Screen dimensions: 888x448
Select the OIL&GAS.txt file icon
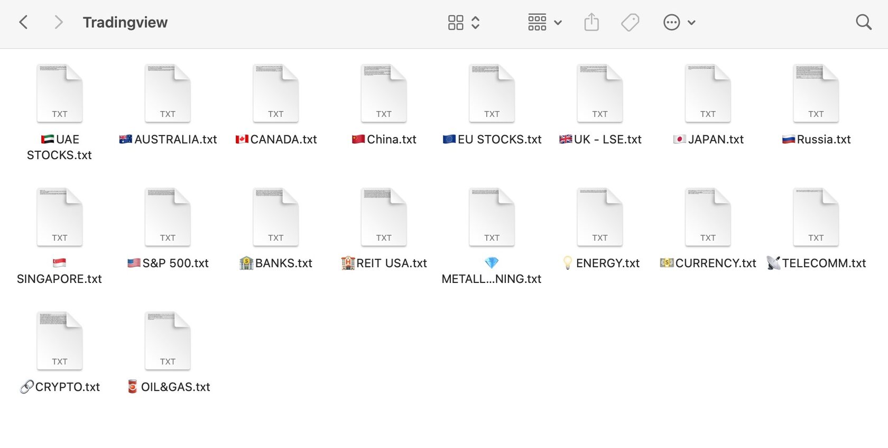(168, 341)
